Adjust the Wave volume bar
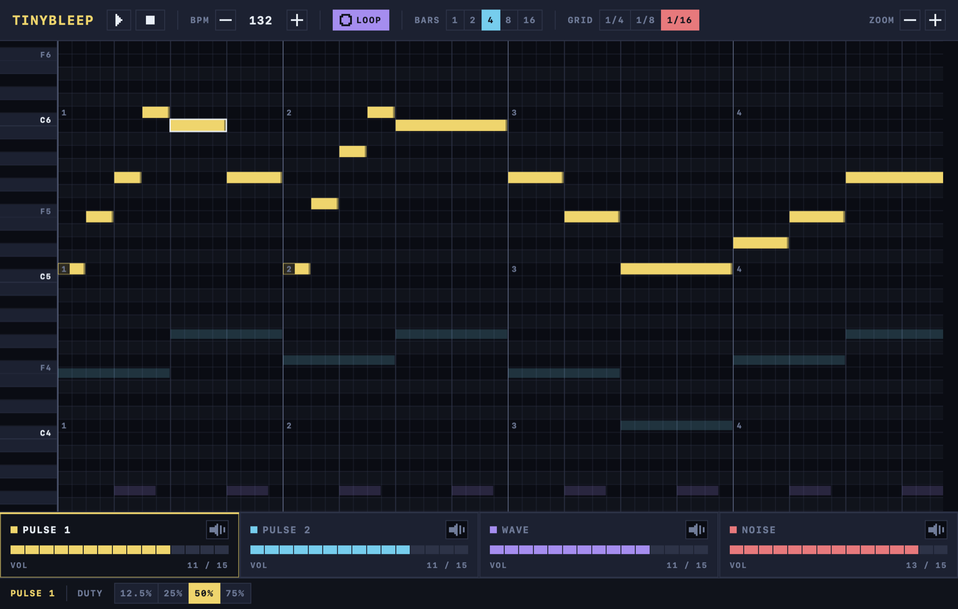The width and height of the screenshot is (958, 609). point(599,550)
